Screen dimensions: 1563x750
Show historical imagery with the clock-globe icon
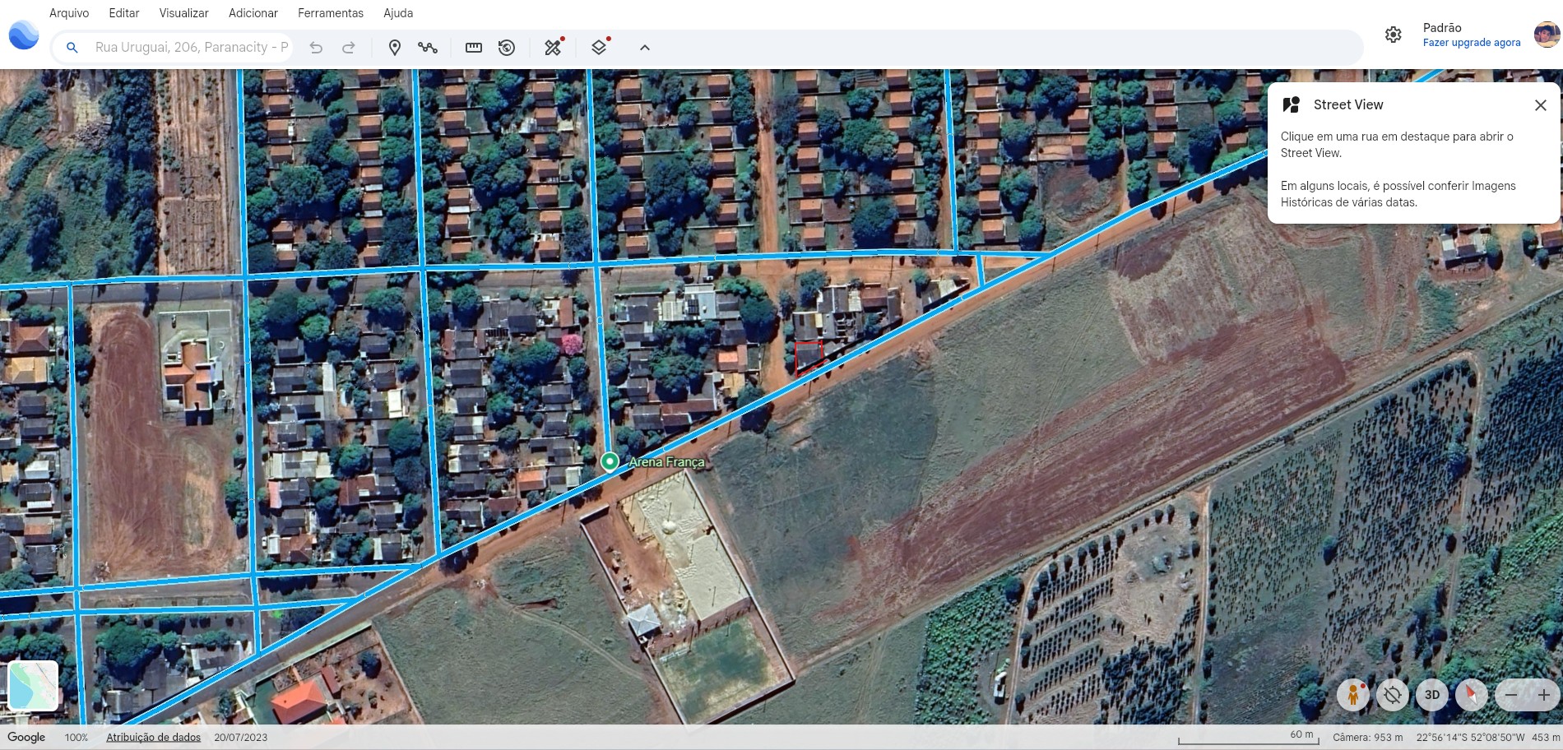click(507, 48)
